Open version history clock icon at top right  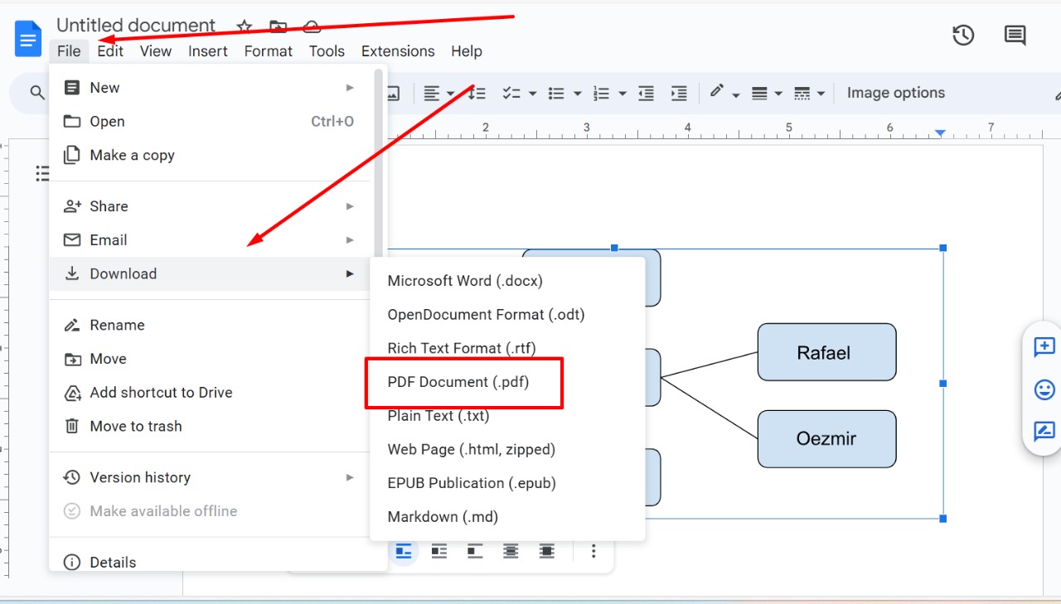[x=963, y=36]
